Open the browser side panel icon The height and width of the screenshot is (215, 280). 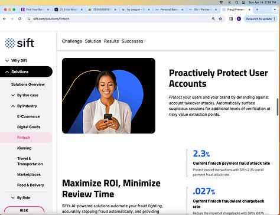(x=231, y=19)
